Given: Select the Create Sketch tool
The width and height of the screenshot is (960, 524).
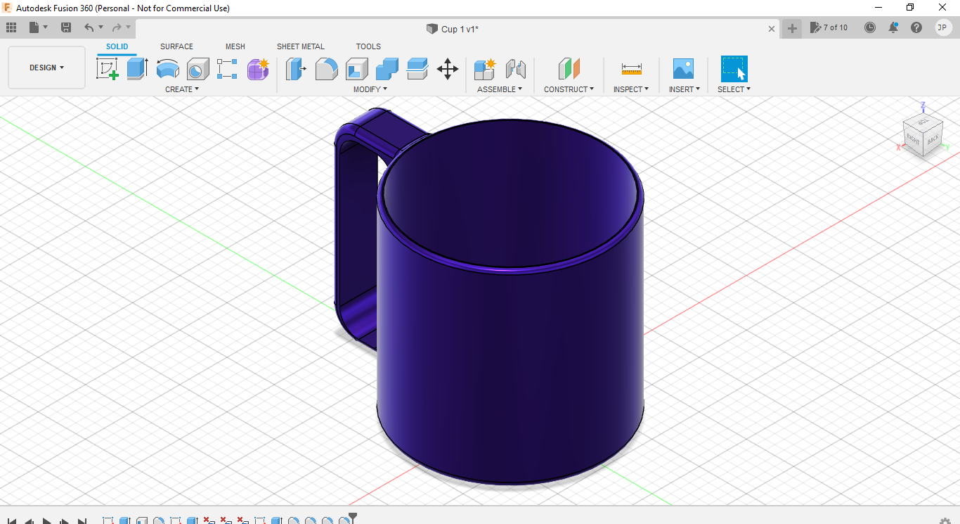Looking at the screenshot, I should tap(108, 69).
